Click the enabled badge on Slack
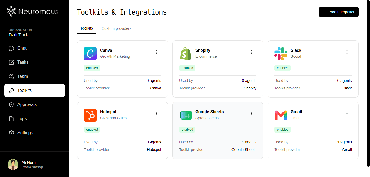Viewport: 370px width, 177px height. [282, 68]
